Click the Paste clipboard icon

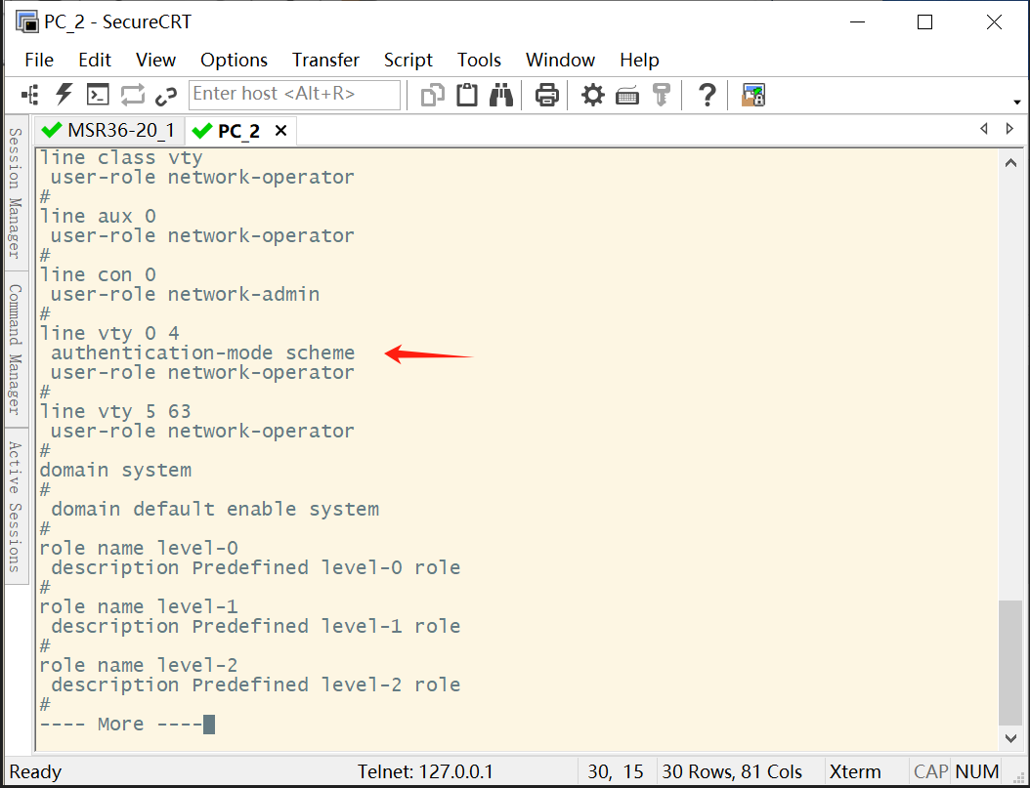pyautogui.click(x=467, y=95)
